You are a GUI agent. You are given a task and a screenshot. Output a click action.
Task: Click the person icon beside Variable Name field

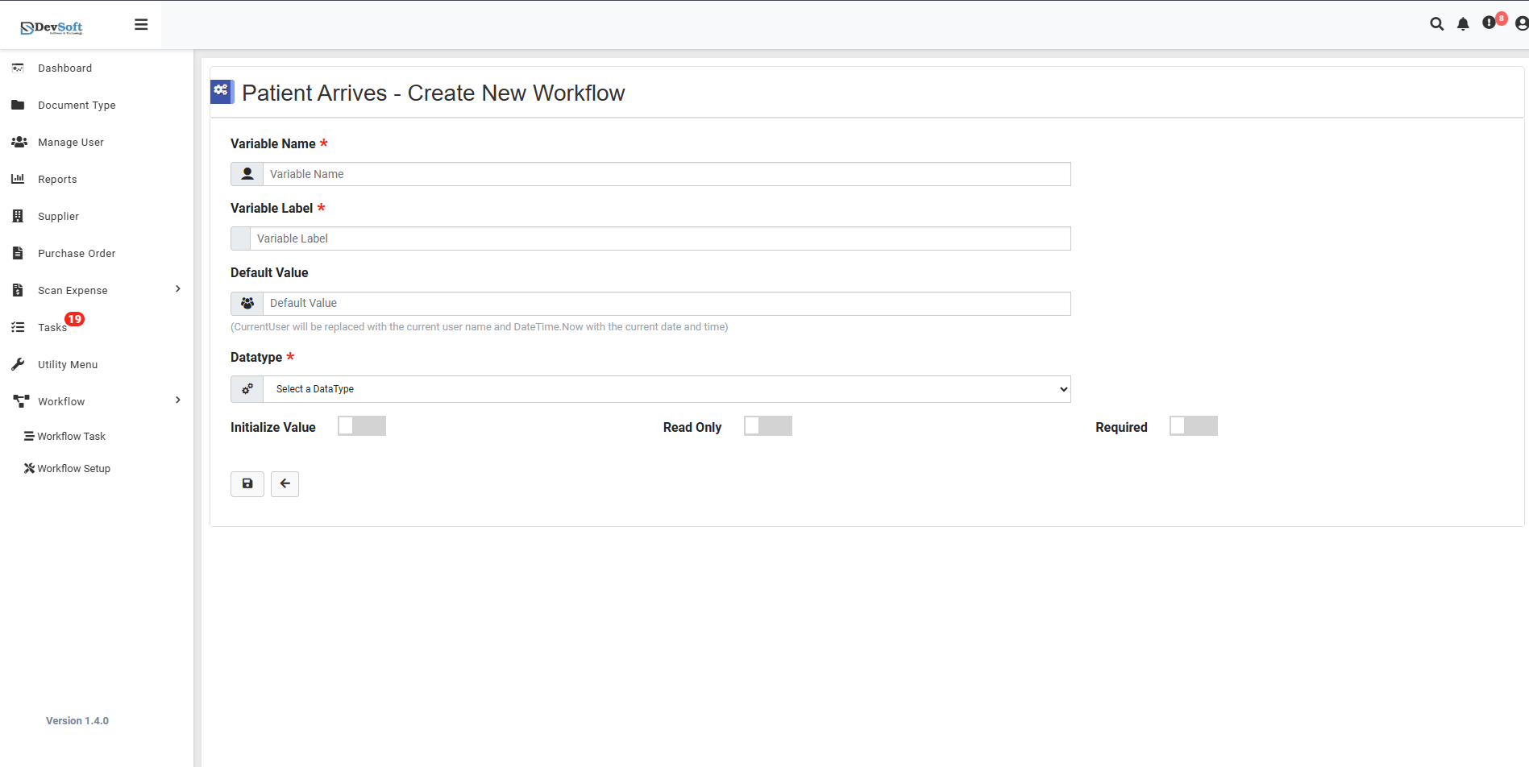[x=247, y=173]
